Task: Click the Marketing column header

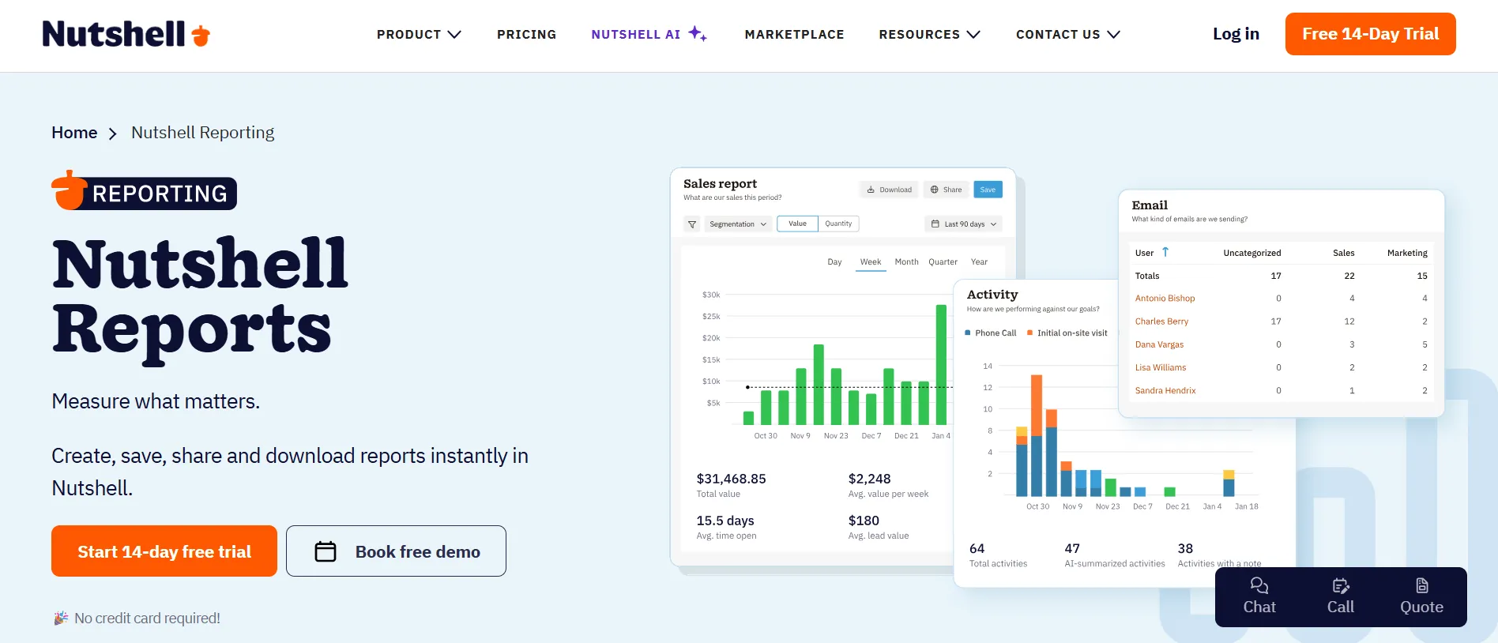Action: point(1407,253)
